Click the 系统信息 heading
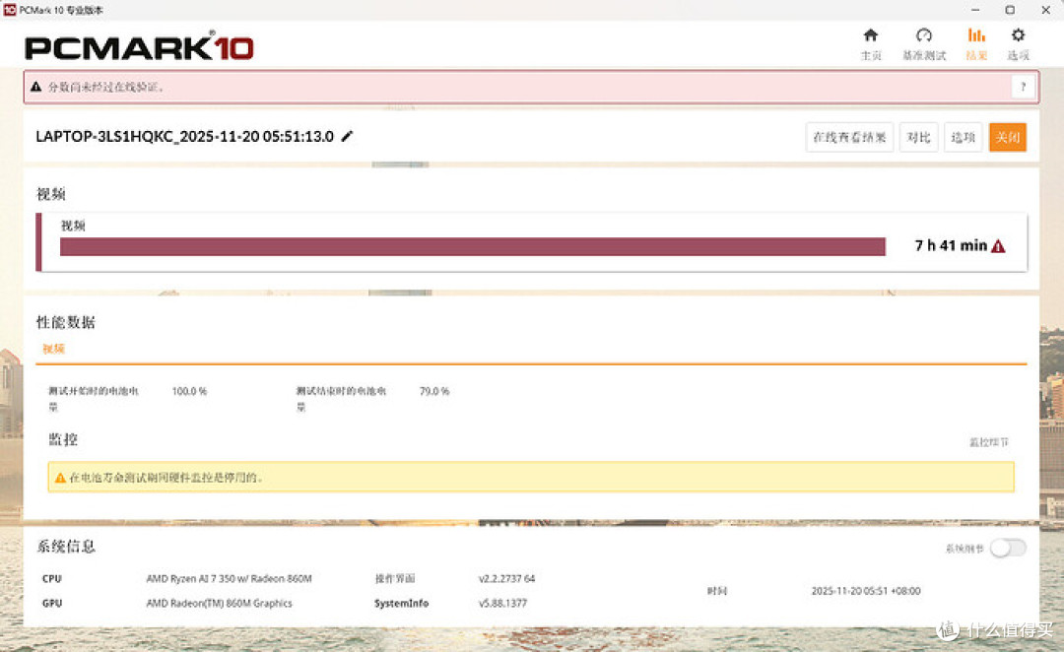Image resolution: width=1064 pixels, height=652 pixels. (66, 547)
